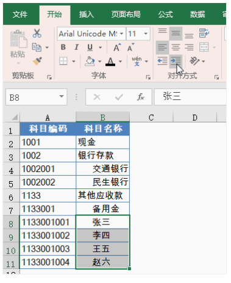The height and width of the screenshot is (283, 231).
Task: Click the fill handle below 赵六
Action: coord(129,269)
